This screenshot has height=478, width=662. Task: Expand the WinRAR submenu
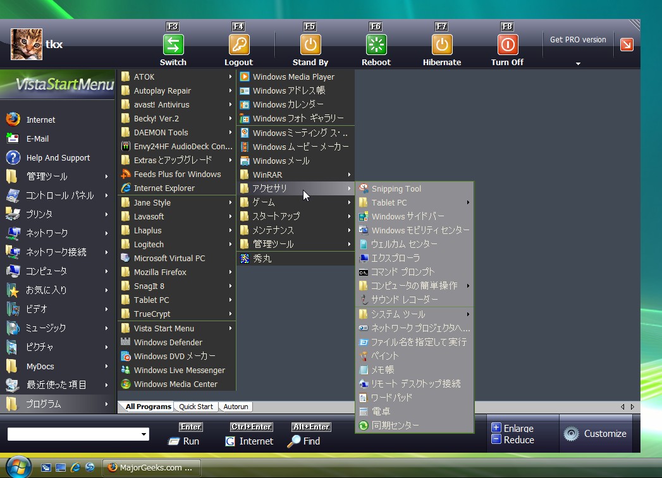pyautogui.click(x=295, y=175)
